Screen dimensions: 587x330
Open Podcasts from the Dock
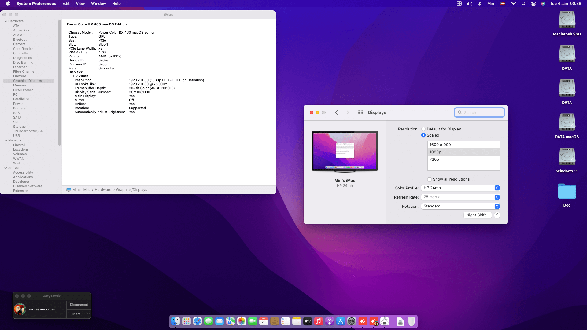click(x=330, y=321)
